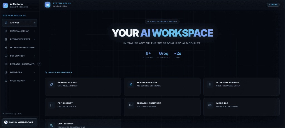Click the PDF Chatbot speech icon in sidebar
The image size is (285, 128).
[x=6, y=56]
